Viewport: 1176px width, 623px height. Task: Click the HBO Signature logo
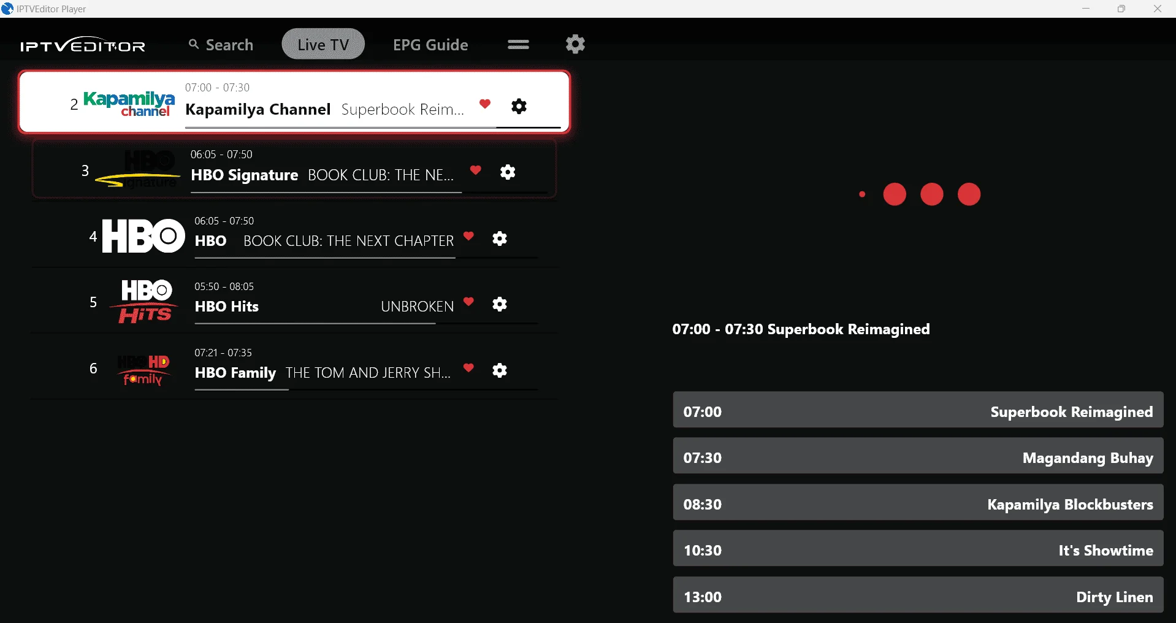pos(138,170)
